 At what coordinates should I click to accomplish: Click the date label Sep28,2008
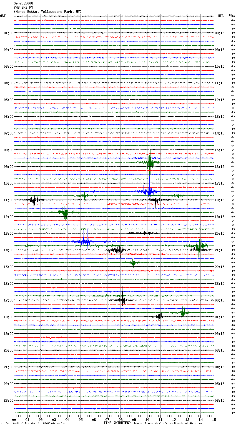[x=23, y=3]
